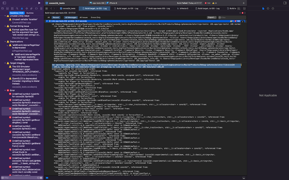Collapse the Unused Entity Issue group
Screen dimensions: 289x180
(5, 16)
